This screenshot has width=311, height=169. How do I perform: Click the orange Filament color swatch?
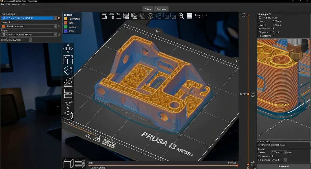(4, 26)
